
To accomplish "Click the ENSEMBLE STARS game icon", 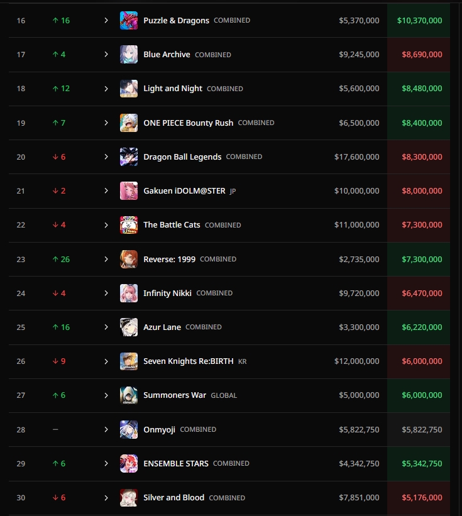I will 129,464.
